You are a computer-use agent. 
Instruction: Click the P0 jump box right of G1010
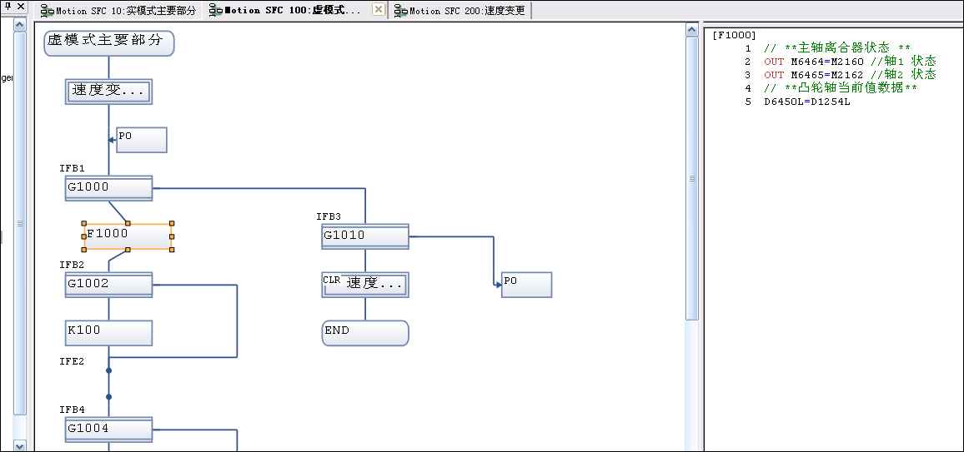tap(526, 285)
